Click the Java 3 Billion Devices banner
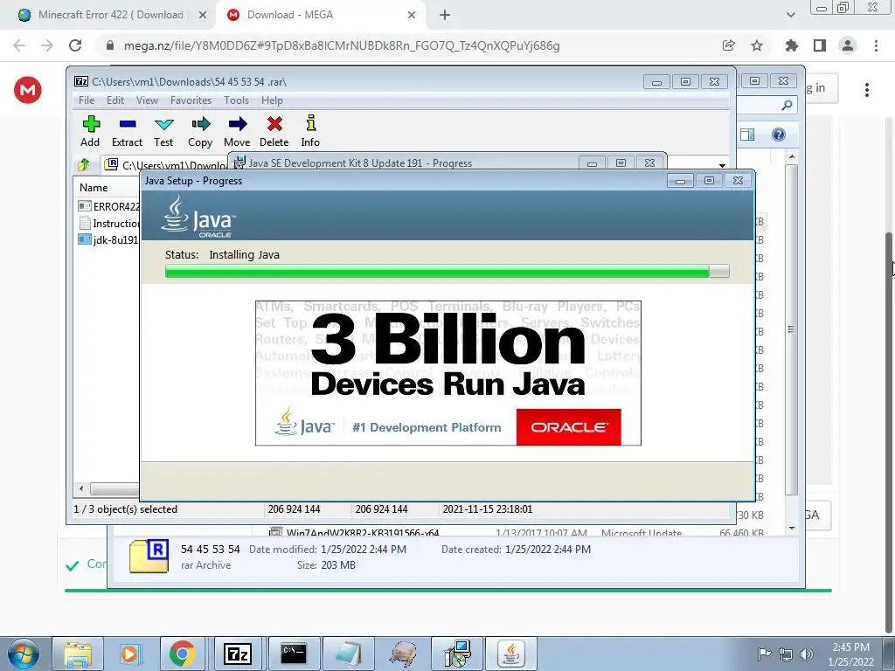 tap(448, 373)
